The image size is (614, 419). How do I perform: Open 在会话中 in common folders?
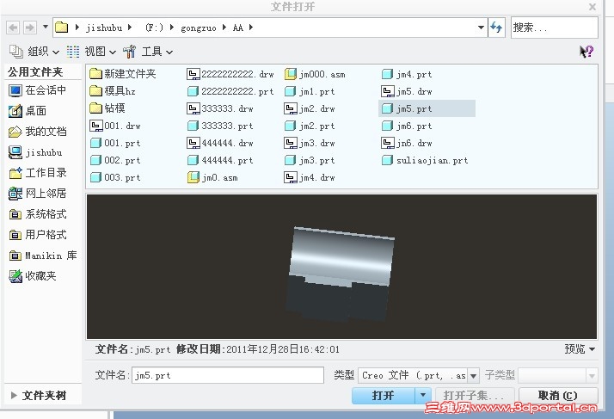point(38,90)
